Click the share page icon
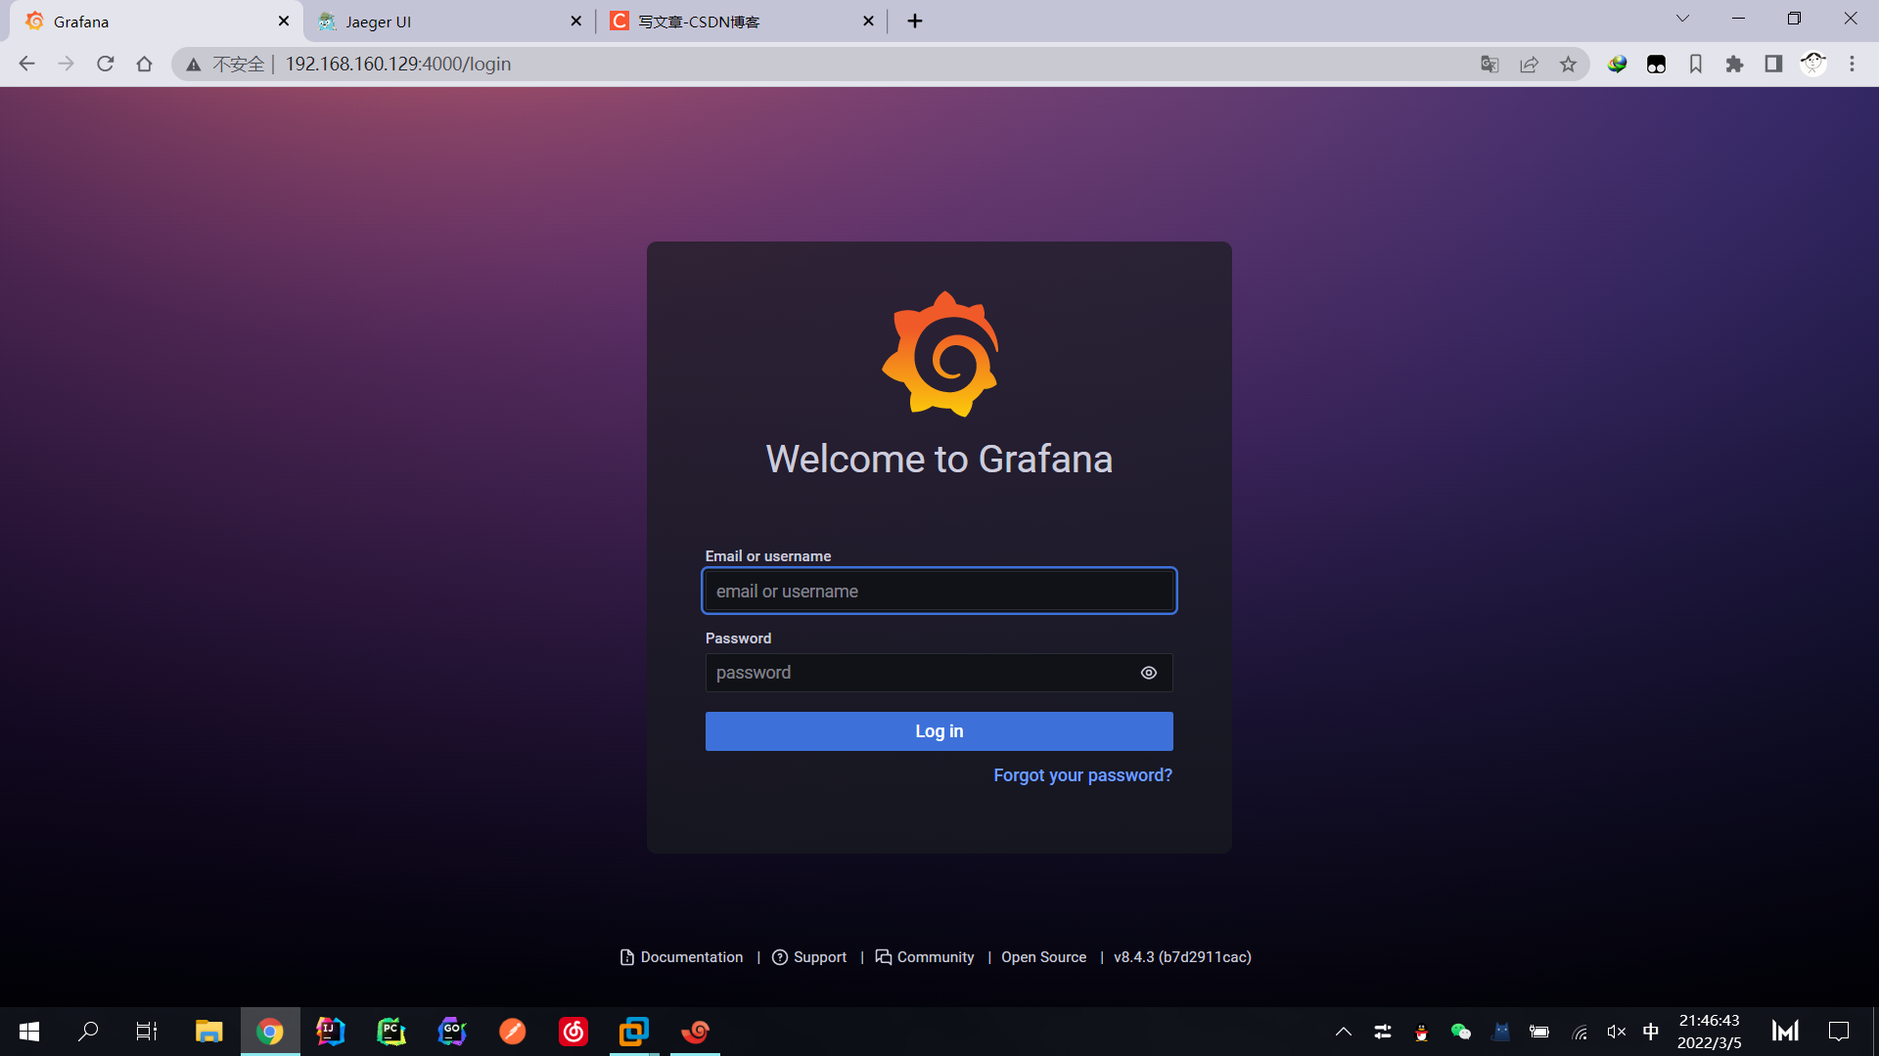Viewport: 1879px width, 1056px height. (x=1529, y=65)
